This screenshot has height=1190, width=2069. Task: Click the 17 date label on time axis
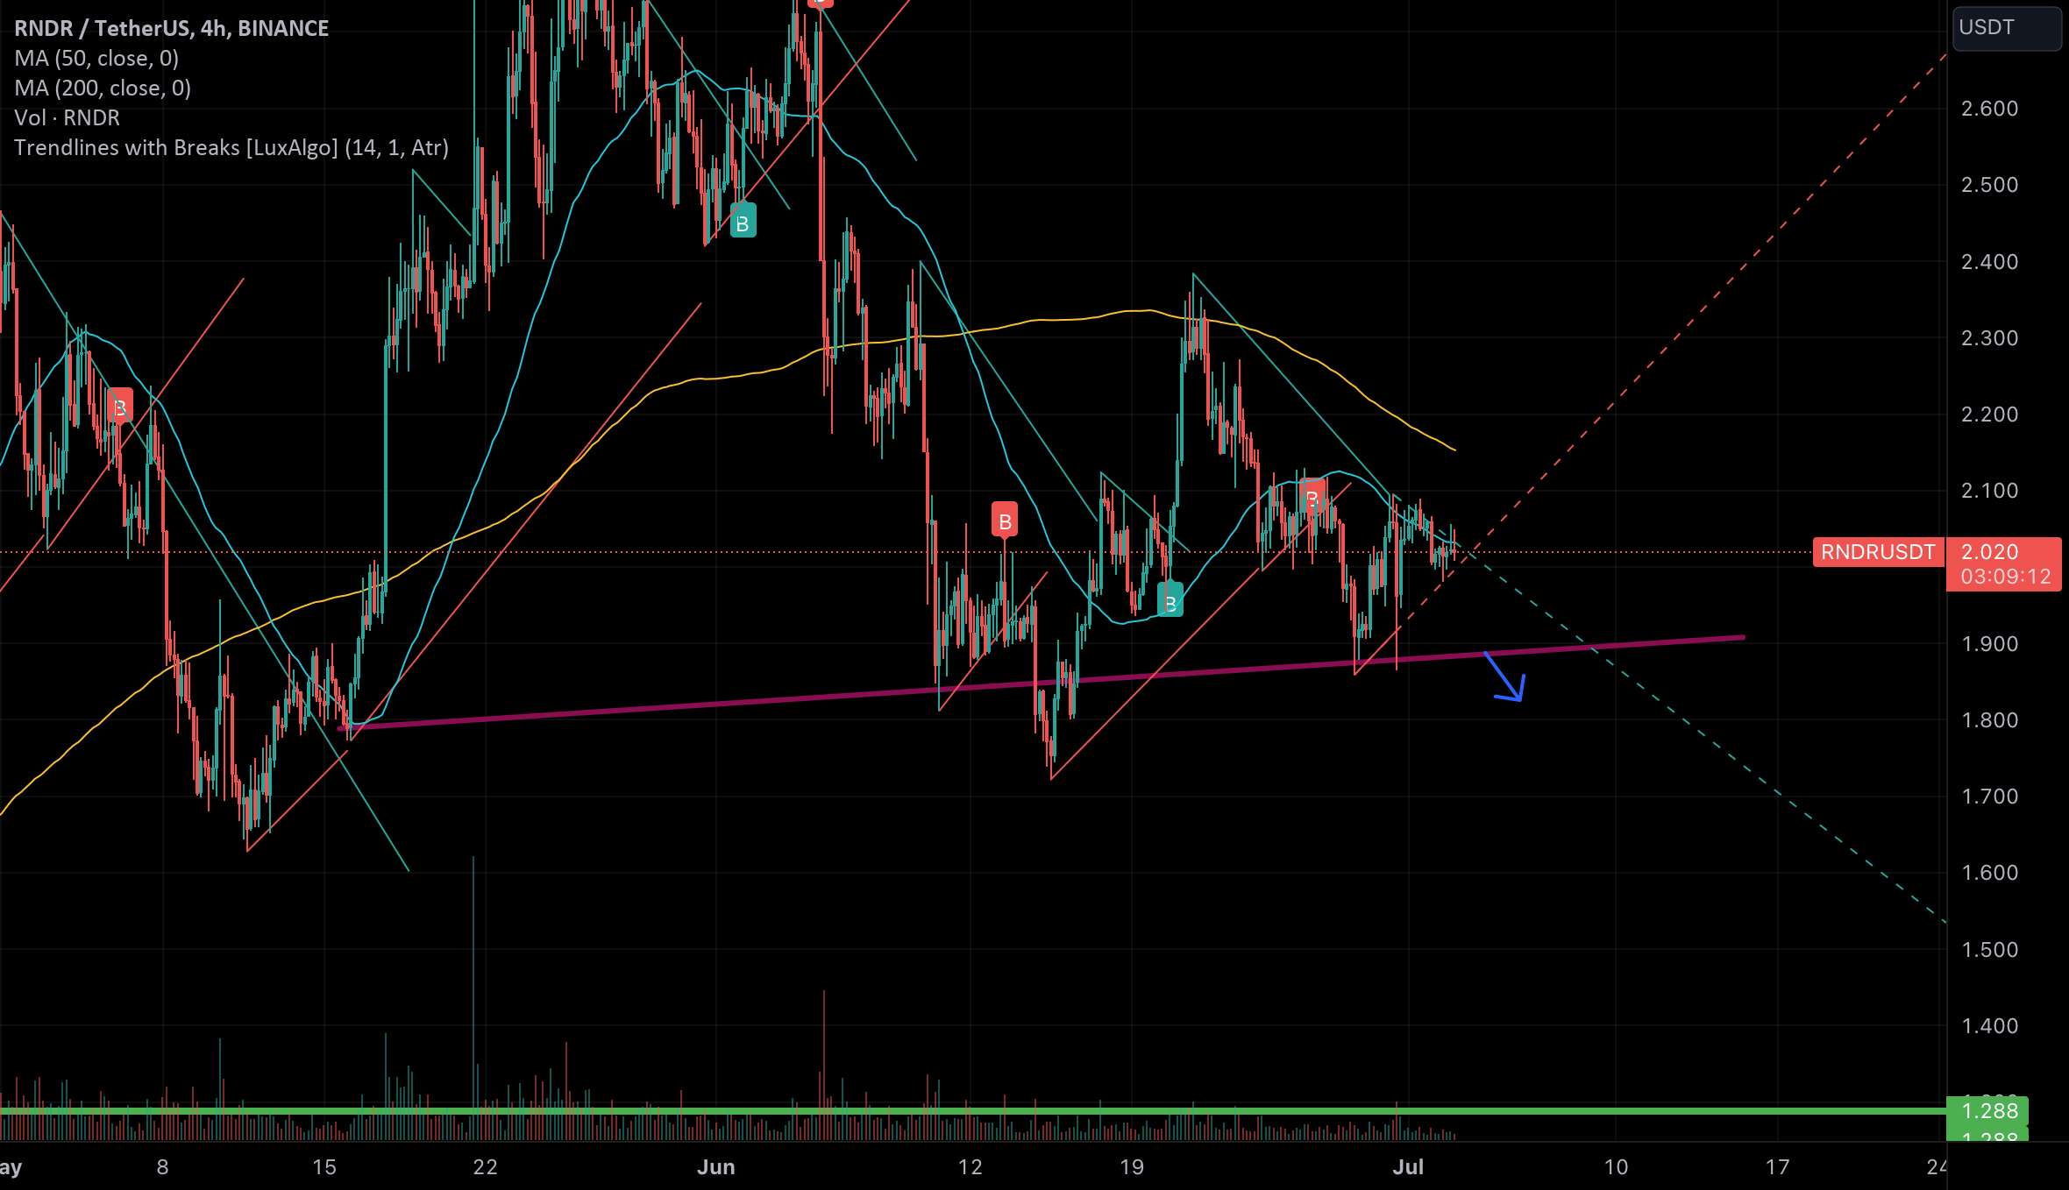[1777, 1167]
